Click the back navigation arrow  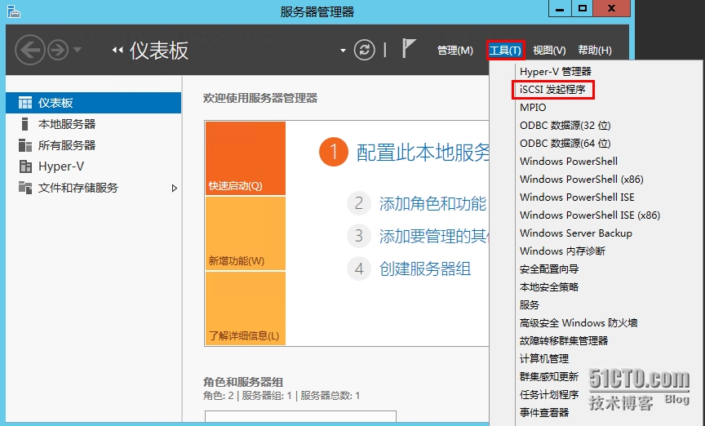point(30,50)
